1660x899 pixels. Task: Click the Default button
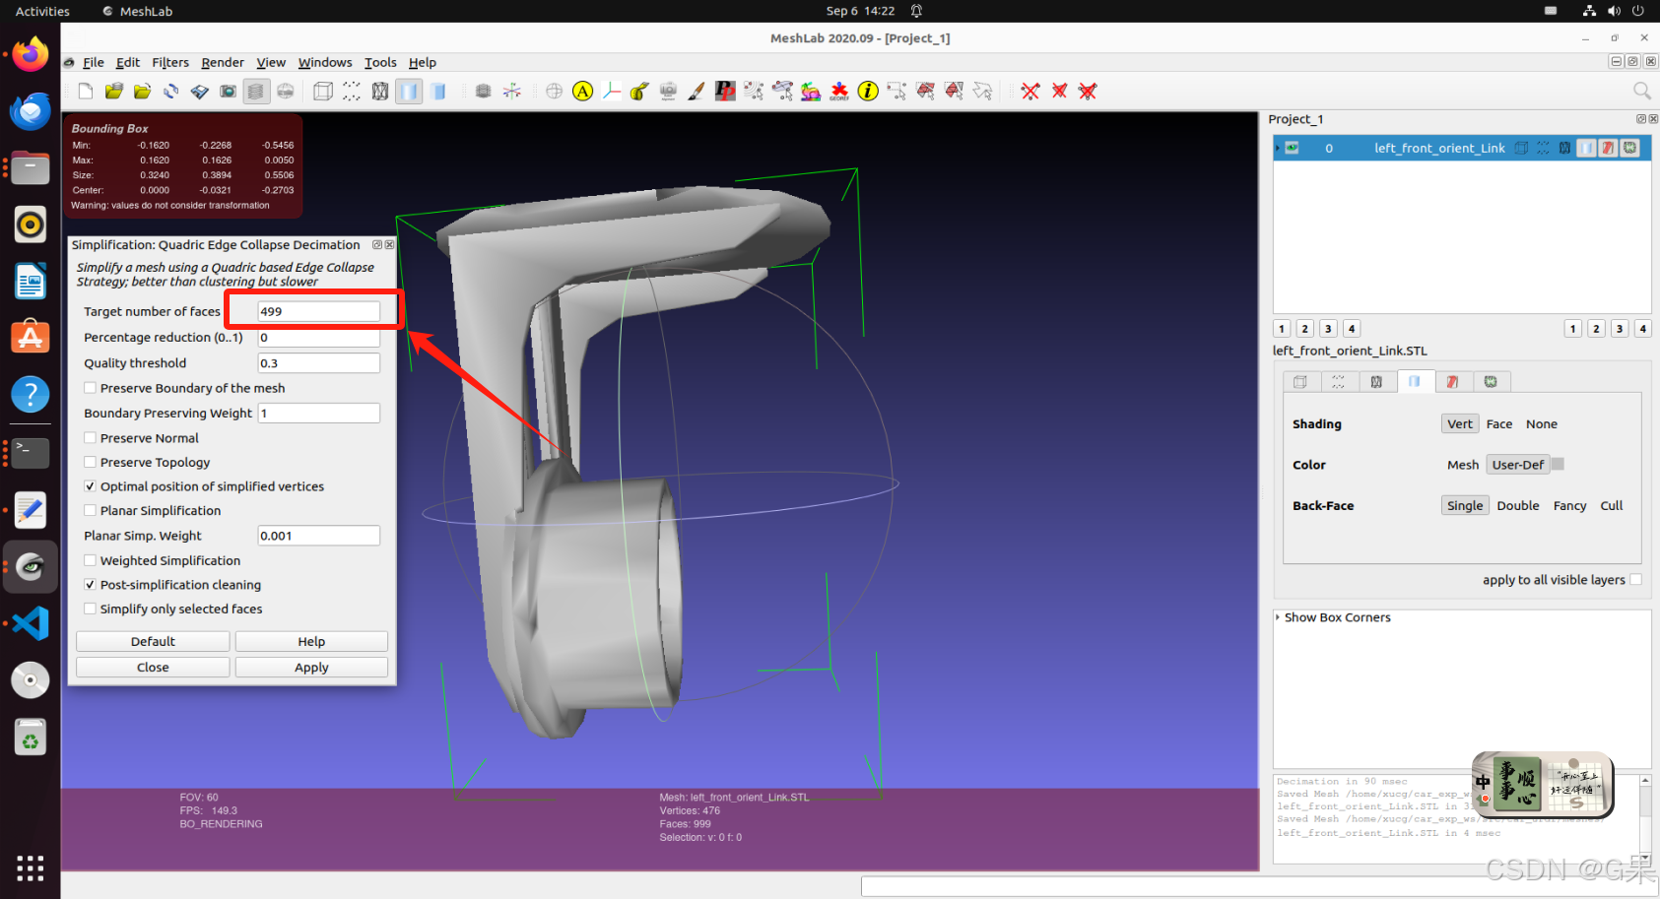153,642
